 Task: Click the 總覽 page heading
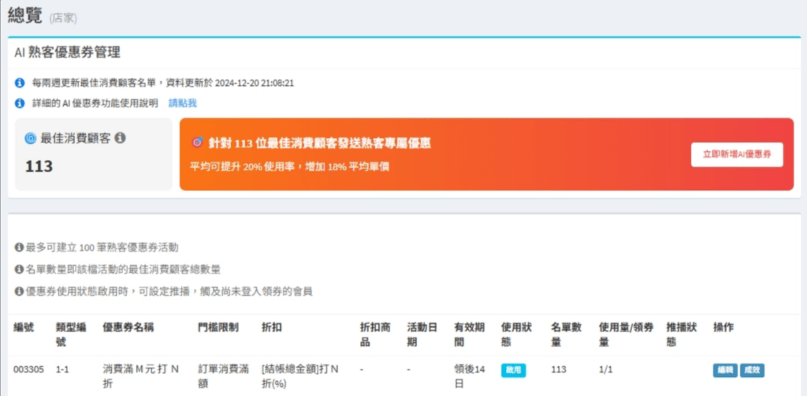tap(26, 16)
